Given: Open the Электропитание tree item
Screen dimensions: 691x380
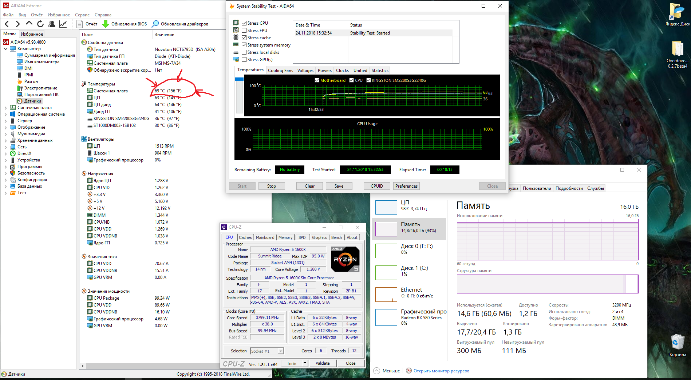Looking at the screenshot, I should click(x=41, y=88).
